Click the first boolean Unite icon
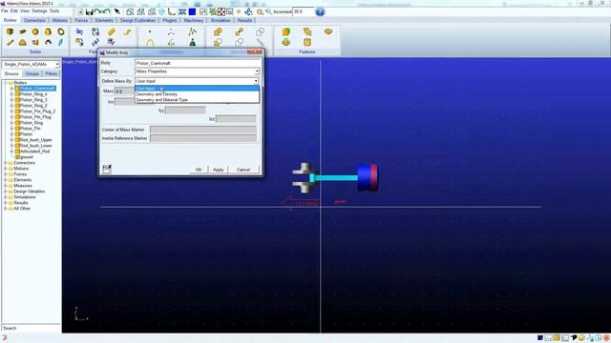 [x=218, y=31]
